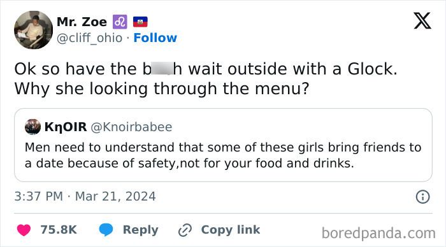Viewport: 446px width, 247px height.
Task: Open the tweet info circle icon
Action: [x=422, y=197]
